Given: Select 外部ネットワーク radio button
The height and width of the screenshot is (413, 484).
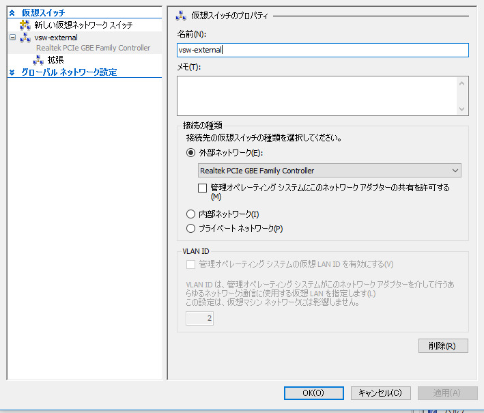Looking at the screenshot, I should pyautogui.click(x=191, y=152).
